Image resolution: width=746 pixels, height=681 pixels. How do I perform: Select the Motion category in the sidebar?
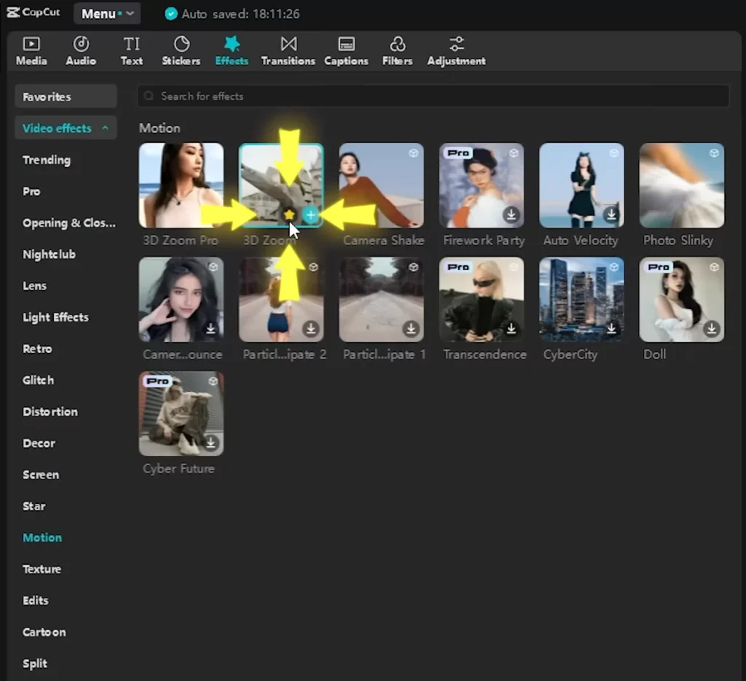point(42,537)
